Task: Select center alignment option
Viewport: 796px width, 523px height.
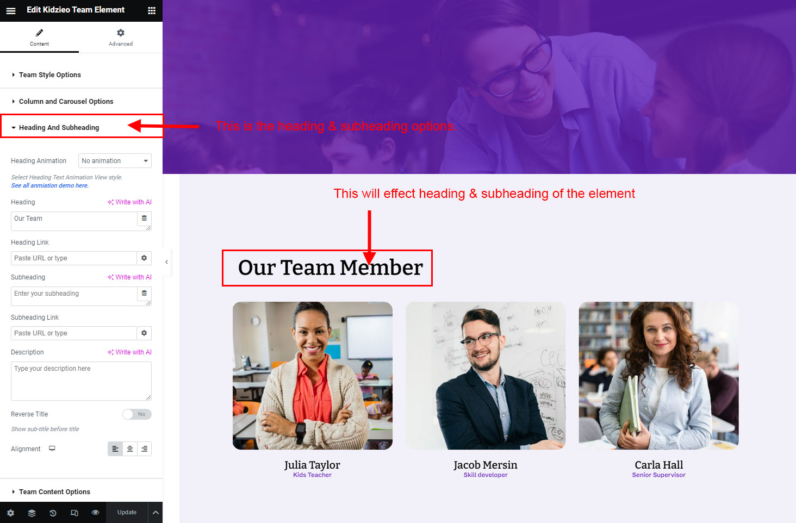Action: point(130,449)
